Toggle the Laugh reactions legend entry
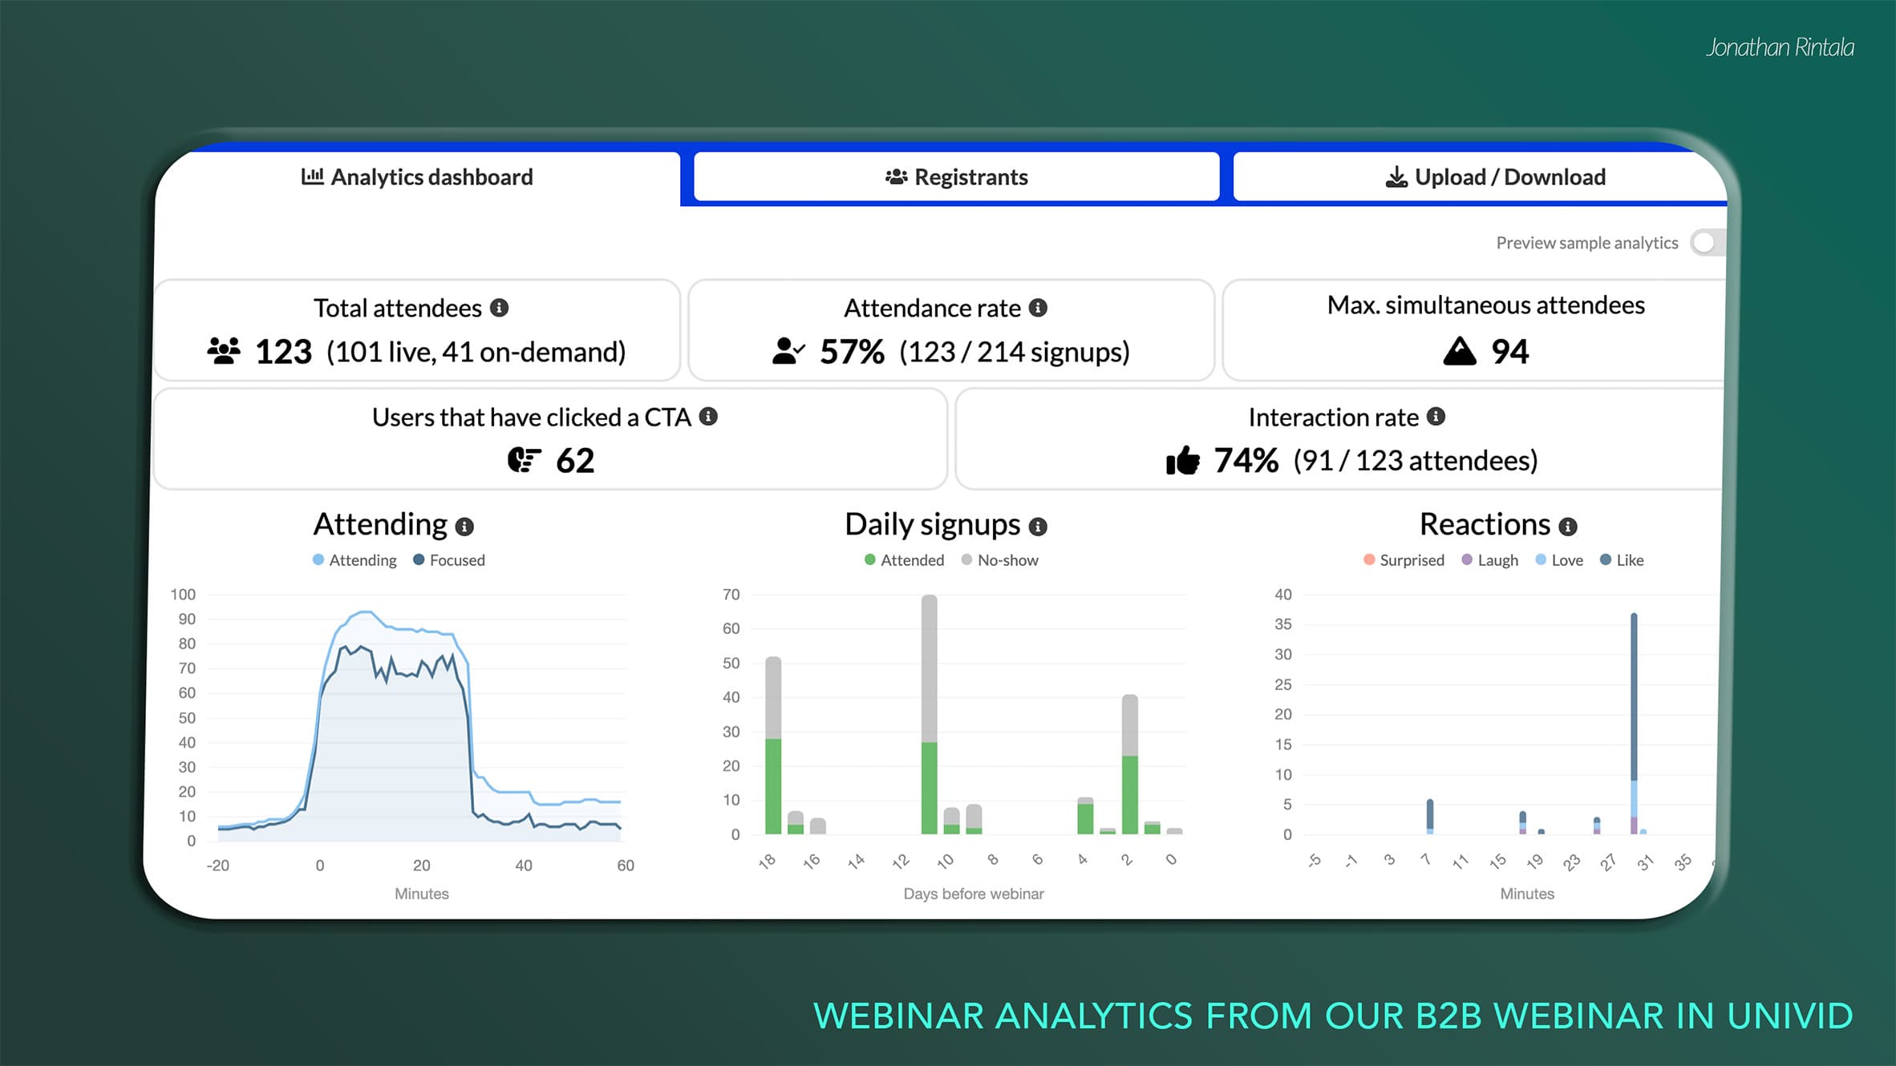Image resolution: width=1896 pixels, height=1066 pixels. point(1489,560)
